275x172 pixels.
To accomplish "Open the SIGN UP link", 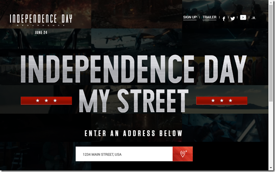I will click(x=190, y=17).
